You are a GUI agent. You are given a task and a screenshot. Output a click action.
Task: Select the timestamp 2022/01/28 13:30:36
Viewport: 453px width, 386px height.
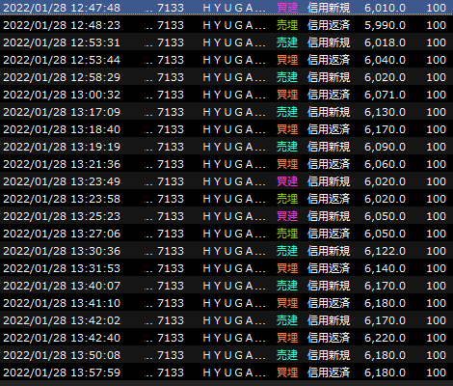tap(62, 251)
